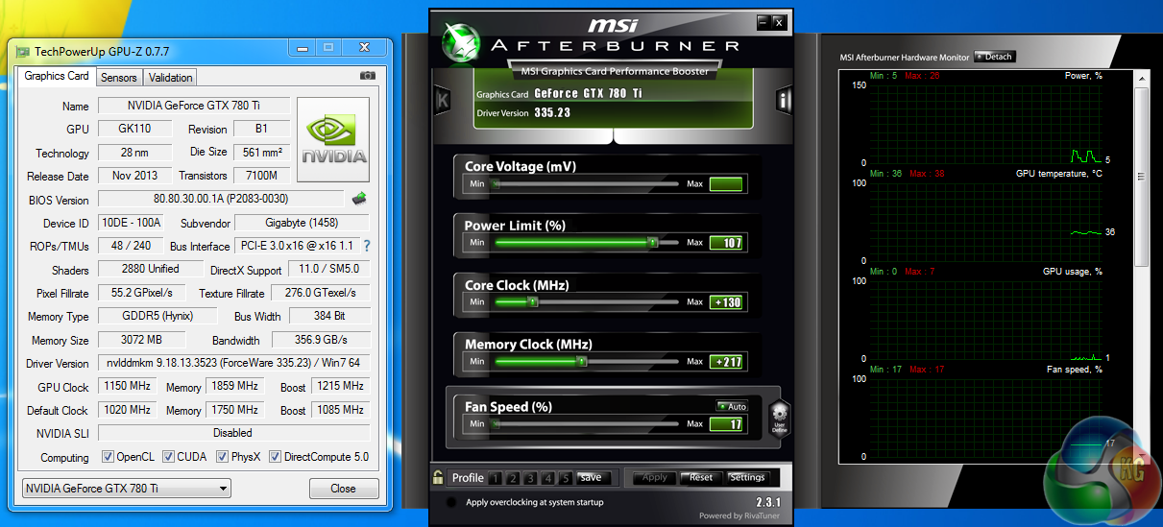Click the Boost value 1215 MHz
The image size is (1163, 527).
[x=340, y=387]
